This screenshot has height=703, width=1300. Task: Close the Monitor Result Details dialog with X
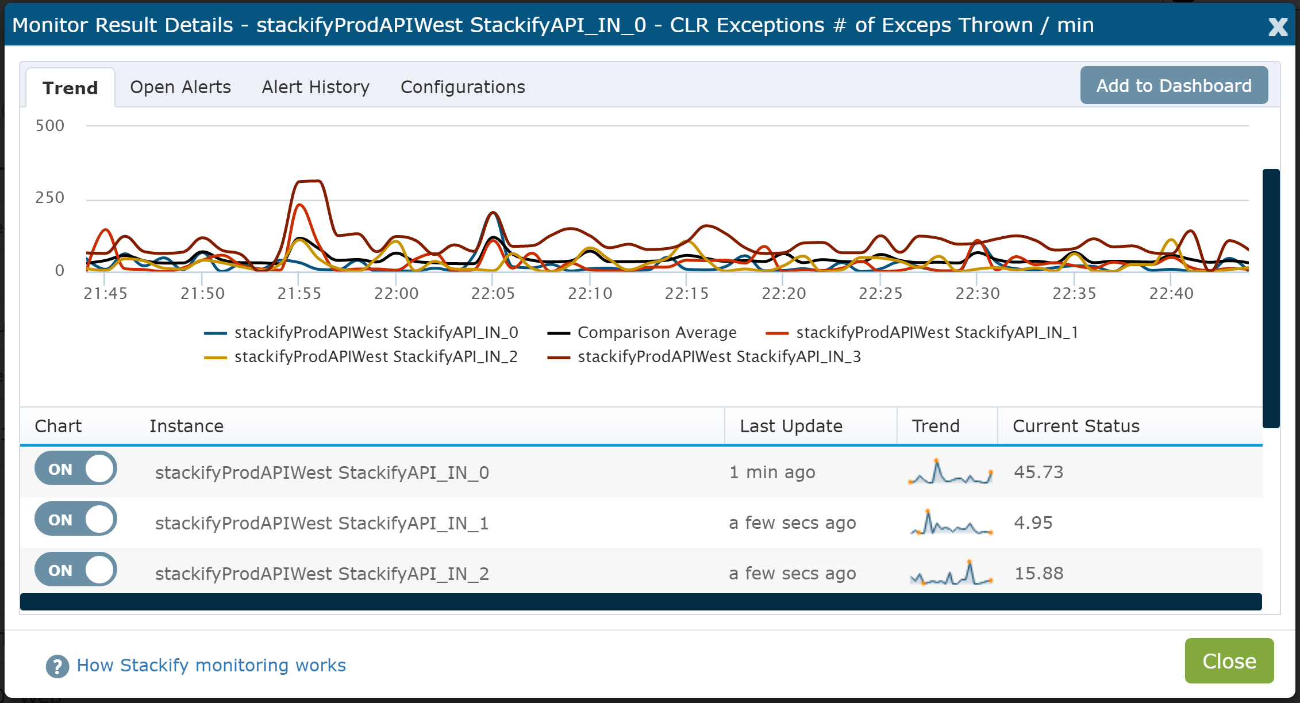coord(1278,26)
